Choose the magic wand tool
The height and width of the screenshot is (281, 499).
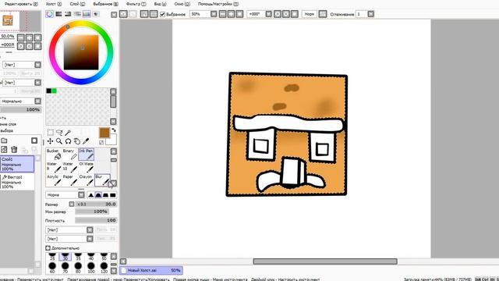(68, 132)
